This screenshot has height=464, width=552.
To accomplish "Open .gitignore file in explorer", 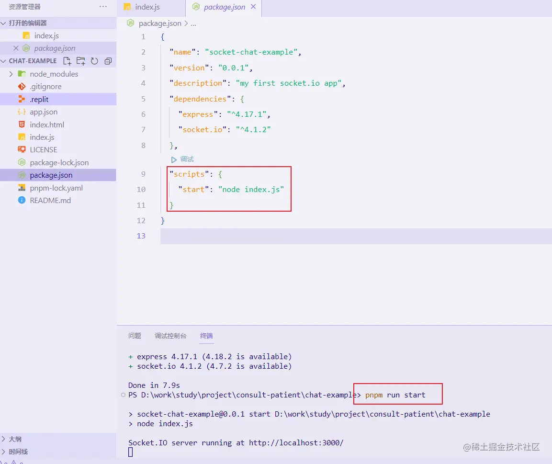I will (x=58, y=87).
